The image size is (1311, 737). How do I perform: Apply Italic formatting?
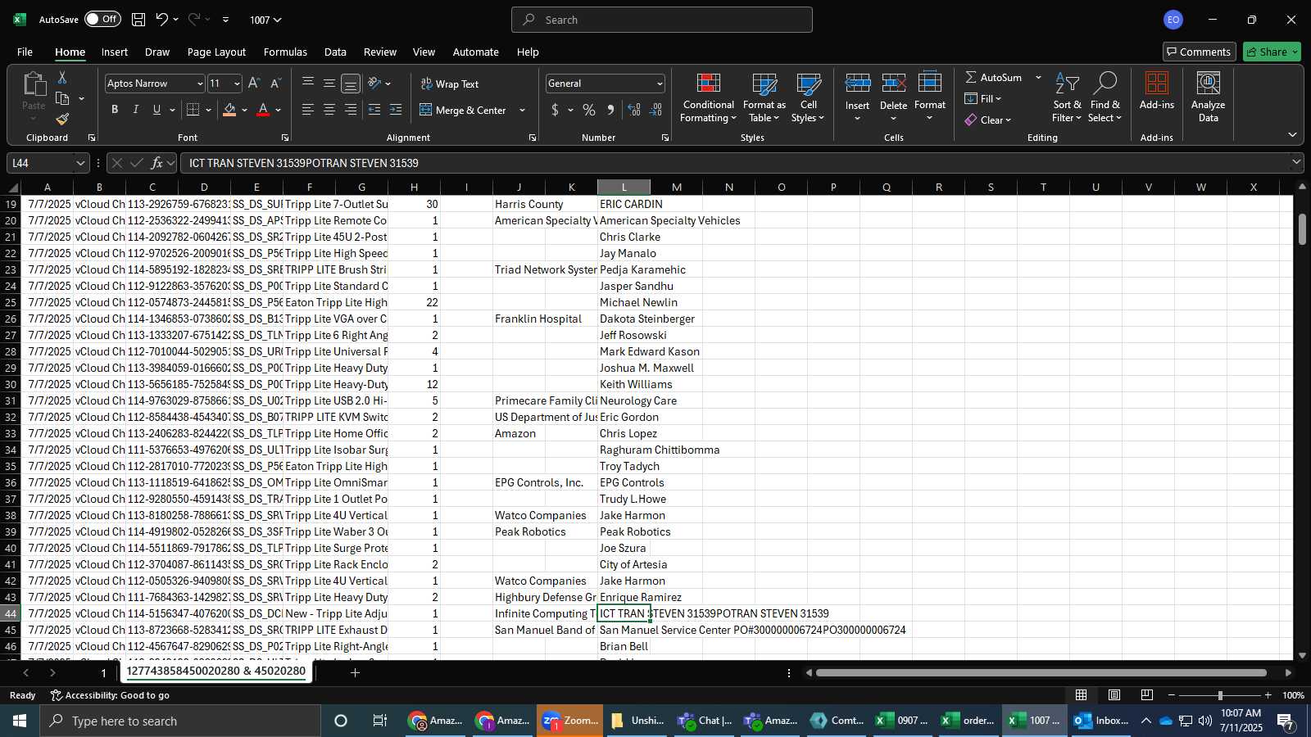coord(136,110)
